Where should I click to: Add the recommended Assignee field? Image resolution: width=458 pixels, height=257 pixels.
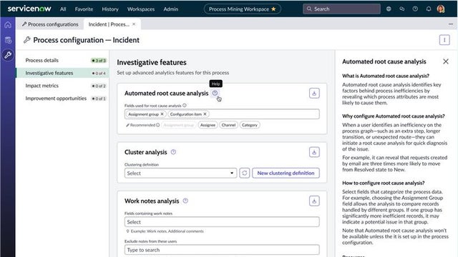coord(208,125)
